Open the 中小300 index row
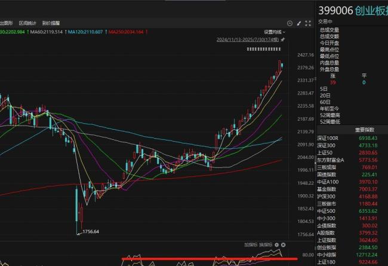Screen dimensions: 388x266 (x=352, y=218)
